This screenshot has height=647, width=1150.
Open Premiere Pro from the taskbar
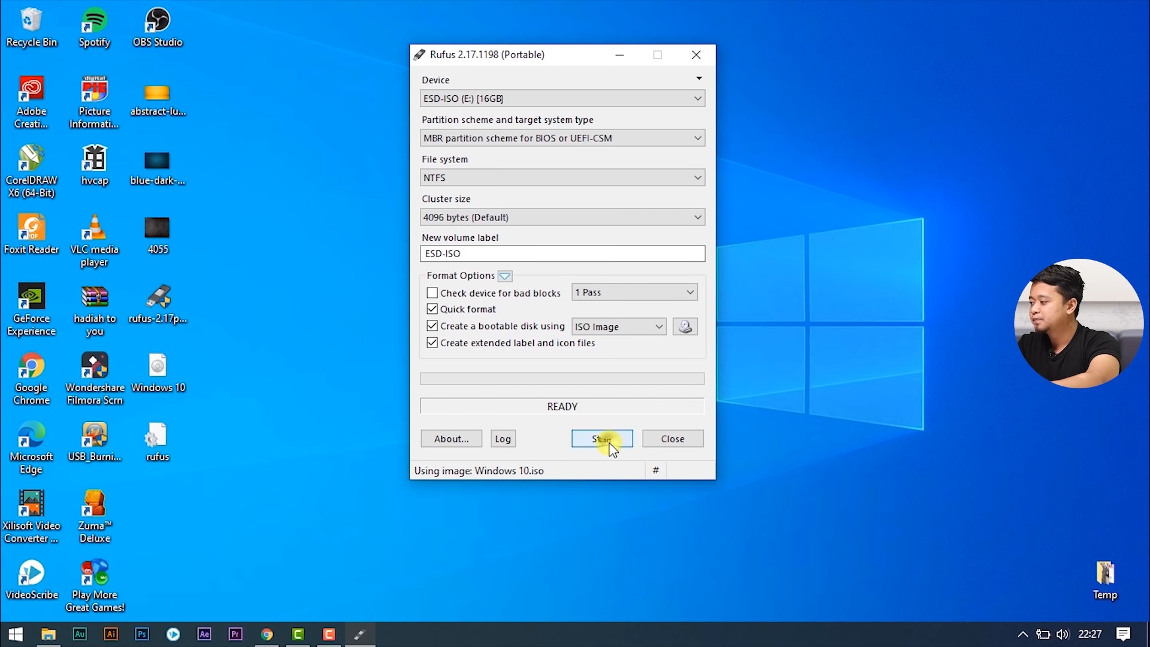tap(235, 634)
